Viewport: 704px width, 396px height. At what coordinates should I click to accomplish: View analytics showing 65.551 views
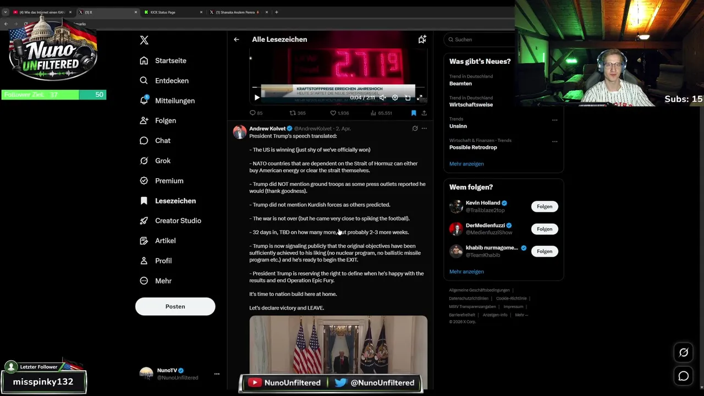coord(381,113)
